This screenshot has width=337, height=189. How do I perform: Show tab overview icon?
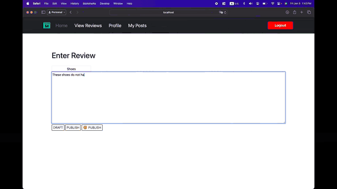pyautogui.click(x=309, y=12)
